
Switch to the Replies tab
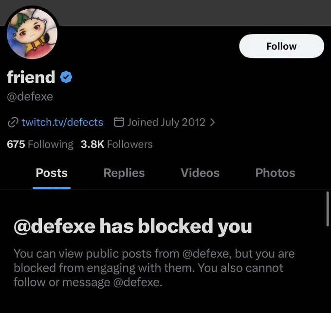click(124, 173)
